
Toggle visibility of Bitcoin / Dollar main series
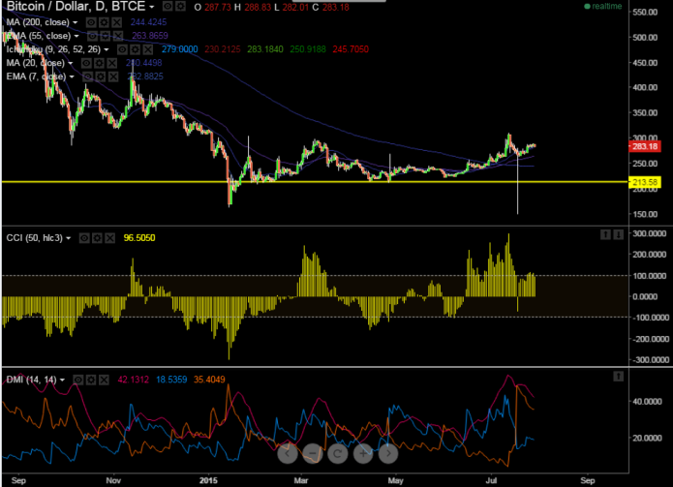point(168,7)
